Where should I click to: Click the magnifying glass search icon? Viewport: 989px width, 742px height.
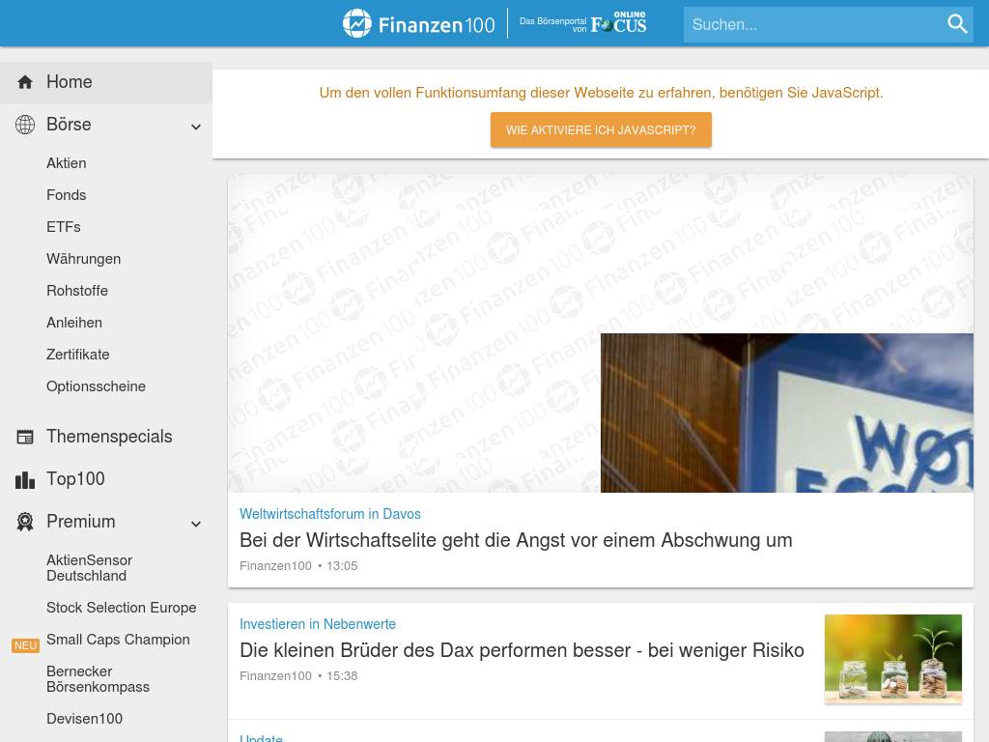(x=956, y=24)
